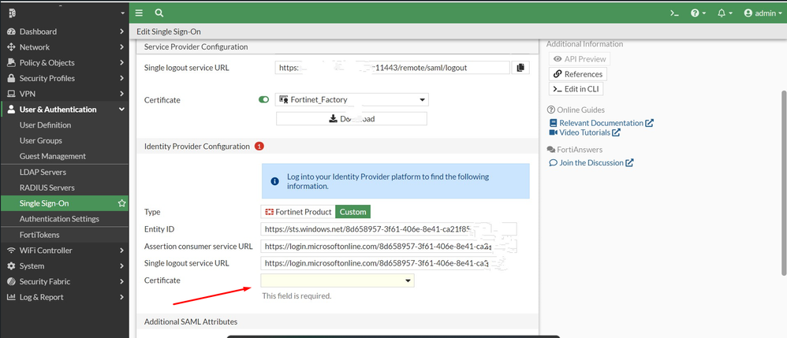Copy the single logout service URL
The image size is (787, 338).
tap(520, 67)
